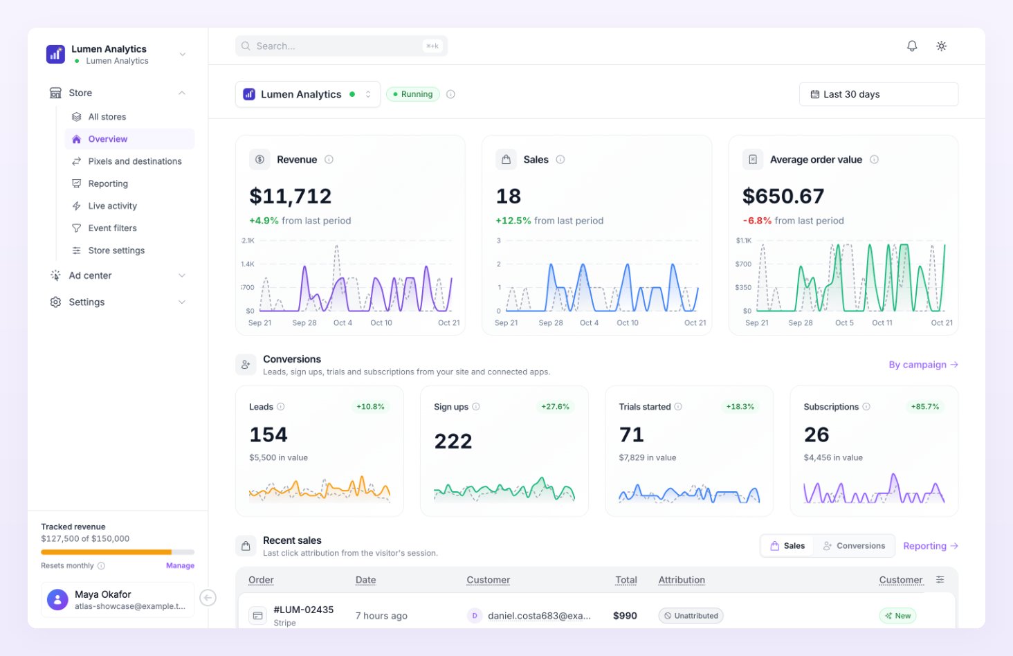Expand the Ad center section
The image size is (1013, 656).
point(182,275)
